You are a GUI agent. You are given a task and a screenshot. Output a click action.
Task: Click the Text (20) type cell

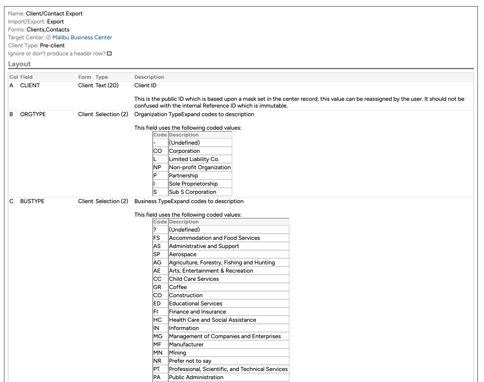[x=107, y=85]
